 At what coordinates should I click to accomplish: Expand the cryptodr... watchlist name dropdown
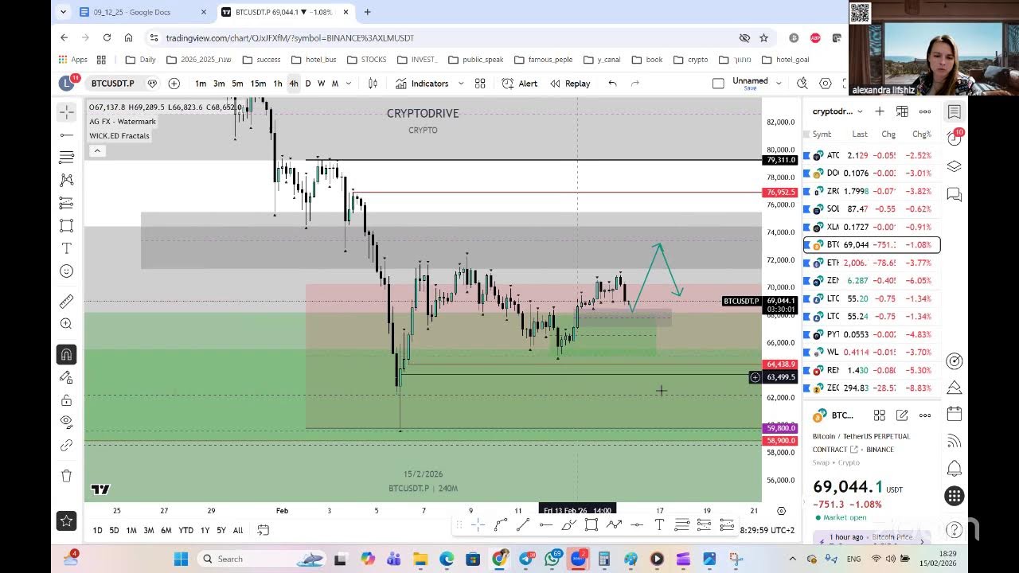click(837, 111)
